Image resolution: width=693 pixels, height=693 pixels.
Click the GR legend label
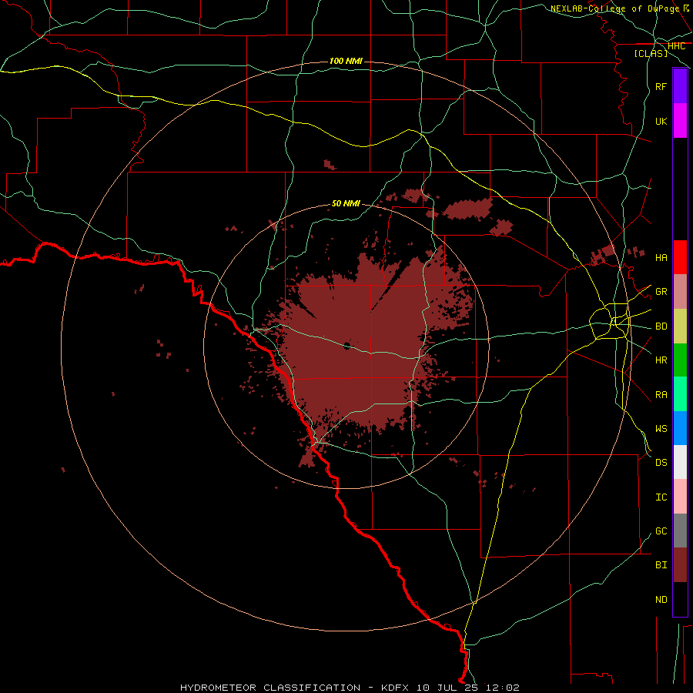click(661, 292)
